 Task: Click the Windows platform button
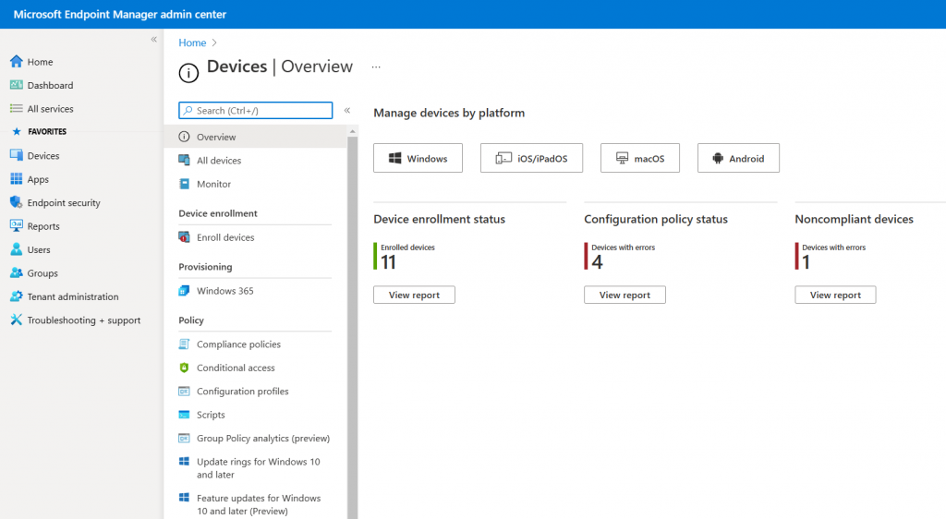(x=418, y=158)
